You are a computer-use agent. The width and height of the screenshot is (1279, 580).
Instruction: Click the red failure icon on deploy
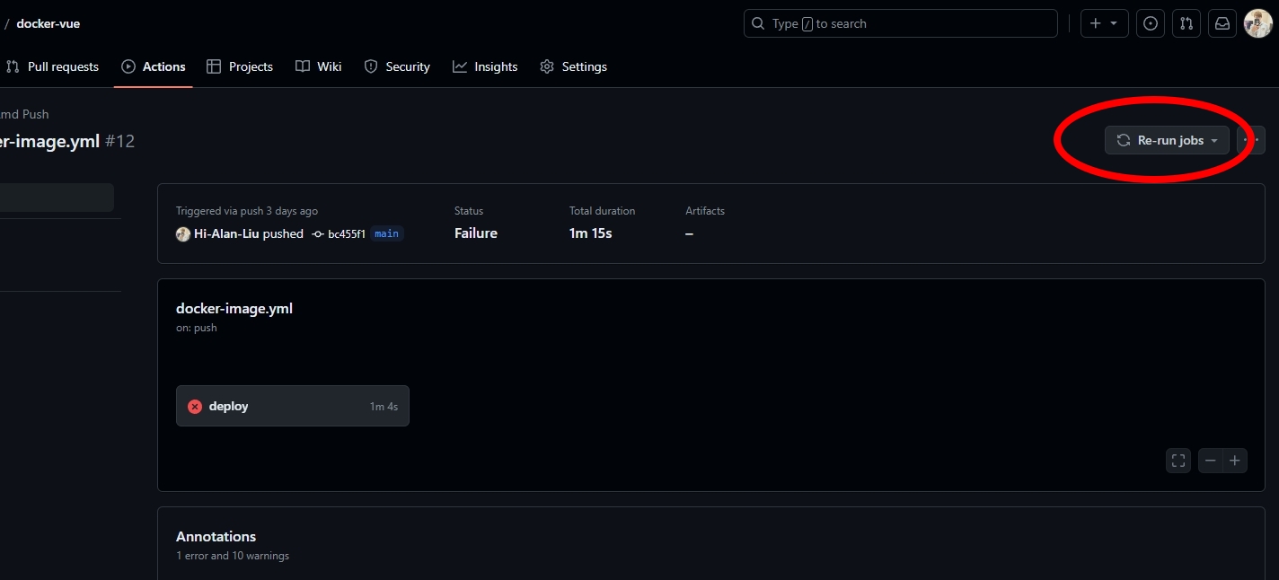coord(195,407)
